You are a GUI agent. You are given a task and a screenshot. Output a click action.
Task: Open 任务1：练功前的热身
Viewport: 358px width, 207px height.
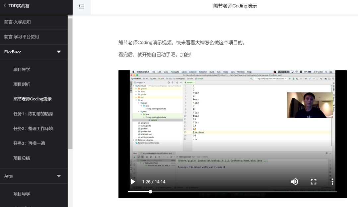33,114
